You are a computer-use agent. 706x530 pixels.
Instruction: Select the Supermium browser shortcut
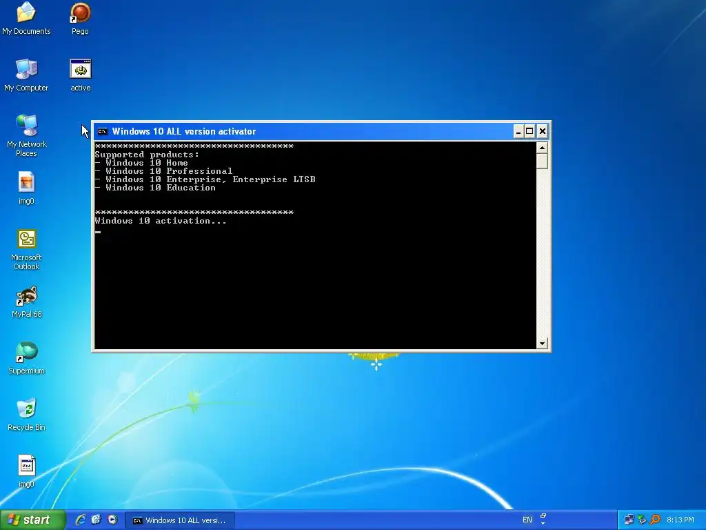(27, 358)
